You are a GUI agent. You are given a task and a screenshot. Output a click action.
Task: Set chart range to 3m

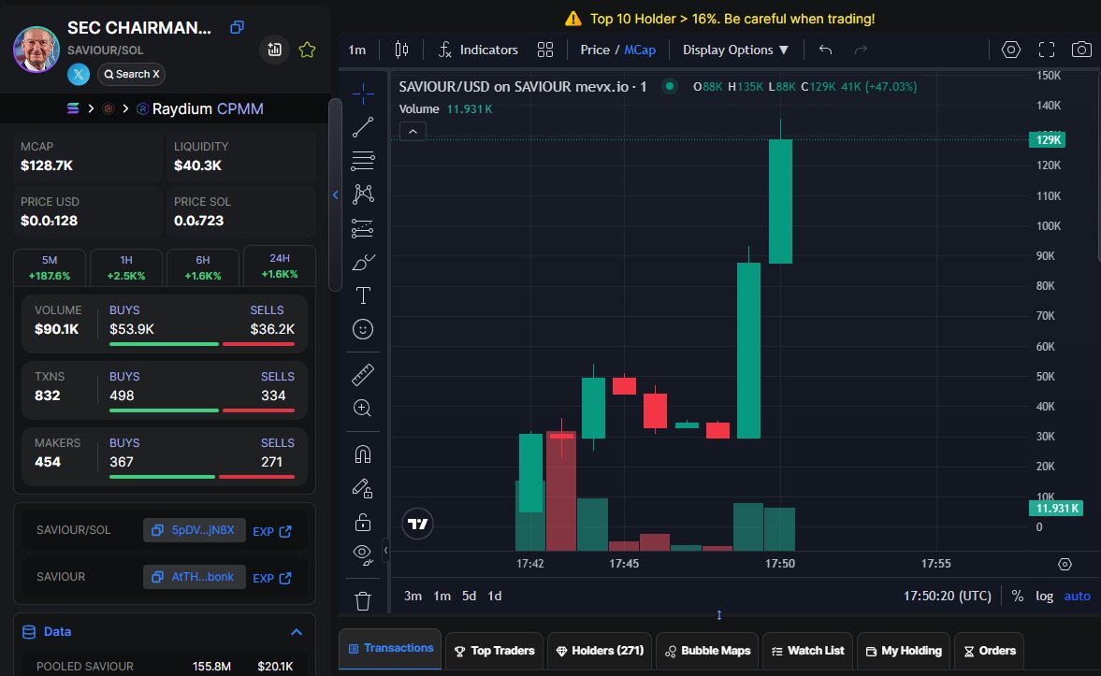pos(413,596)
